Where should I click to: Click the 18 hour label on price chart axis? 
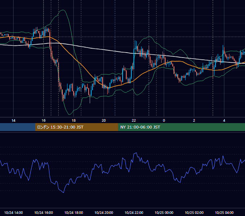[73, 121]
